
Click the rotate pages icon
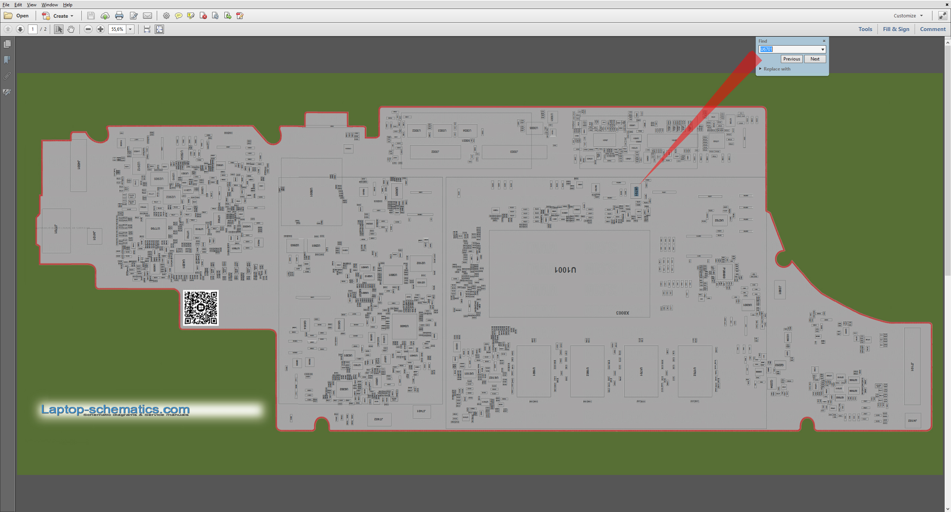pyautogui.click(x=215, y=16)
